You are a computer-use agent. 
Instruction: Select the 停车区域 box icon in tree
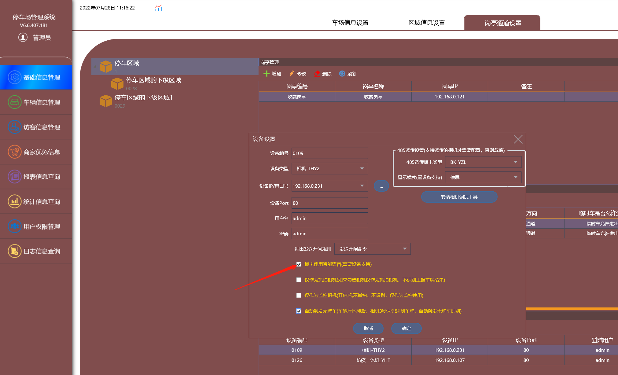point(106,66)
